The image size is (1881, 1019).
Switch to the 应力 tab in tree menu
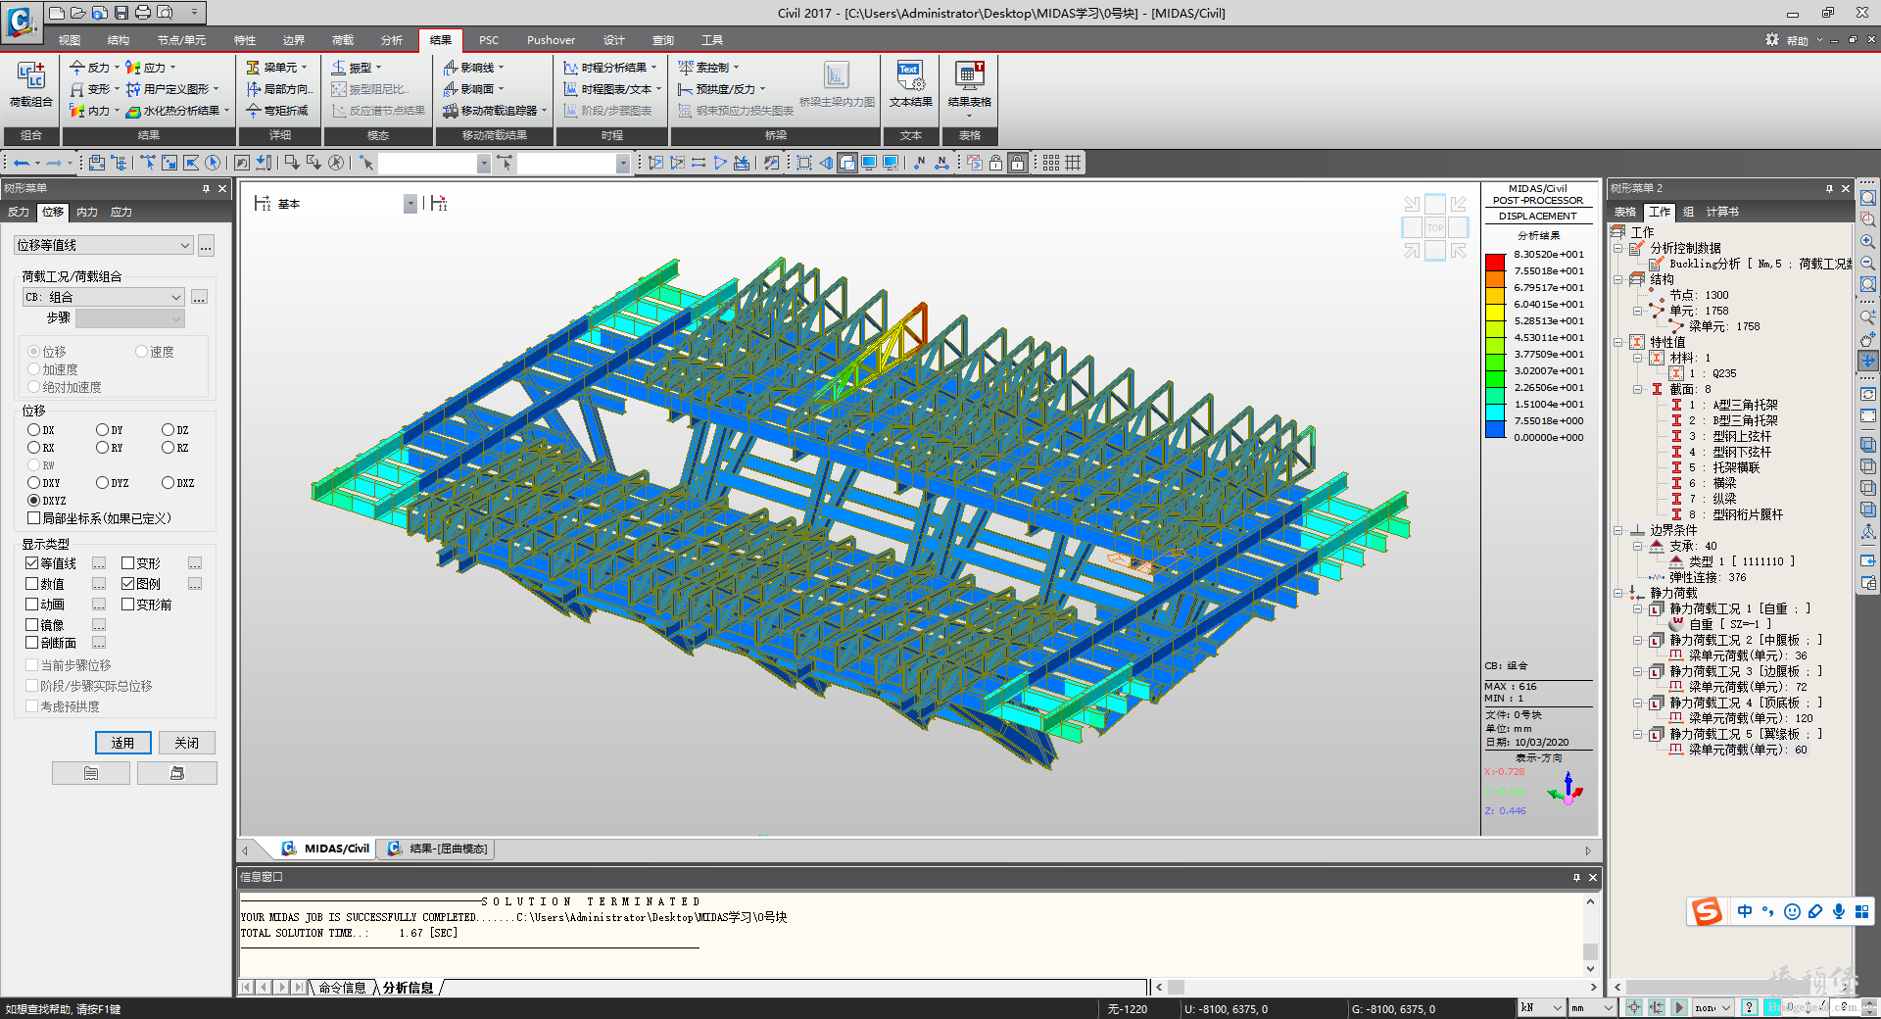(121, 212)
